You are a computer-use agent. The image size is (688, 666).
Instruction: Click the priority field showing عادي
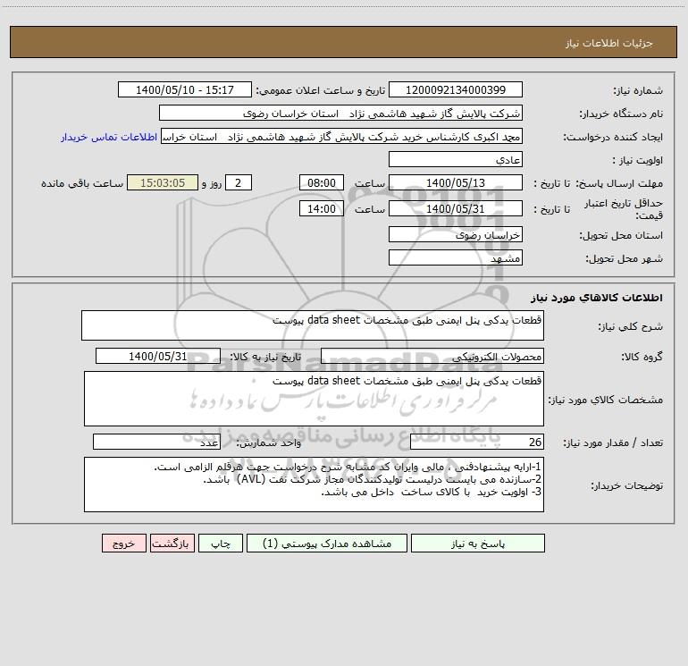click(x=456, y=159)
